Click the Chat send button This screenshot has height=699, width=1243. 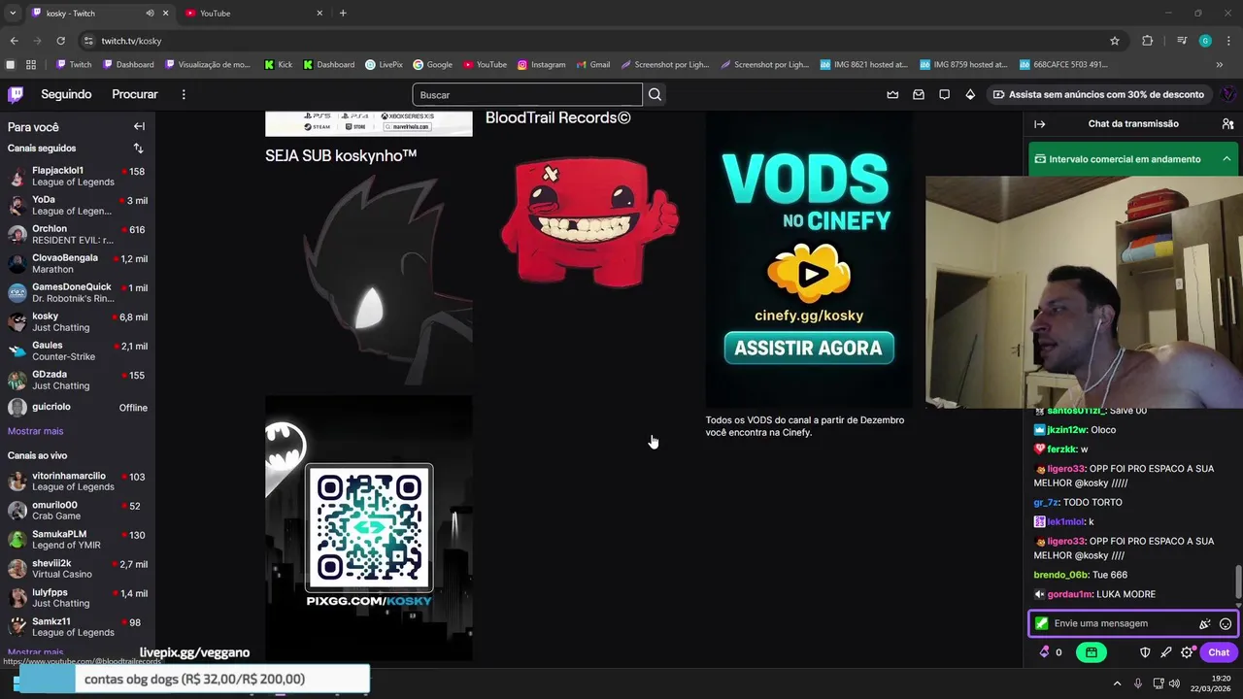pyautogui.click(x=1219, y=652)
